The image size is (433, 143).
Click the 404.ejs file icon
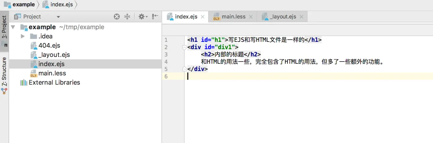tap(34, 46)
